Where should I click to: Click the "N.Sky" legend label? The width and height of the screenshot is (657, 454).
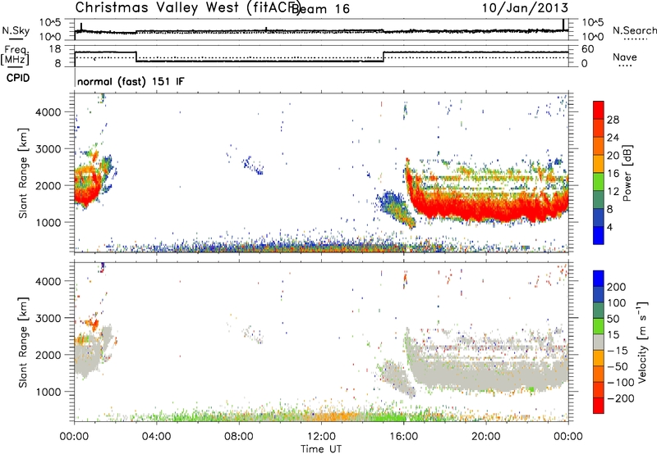pyautogui.click(x=16, y=30)
